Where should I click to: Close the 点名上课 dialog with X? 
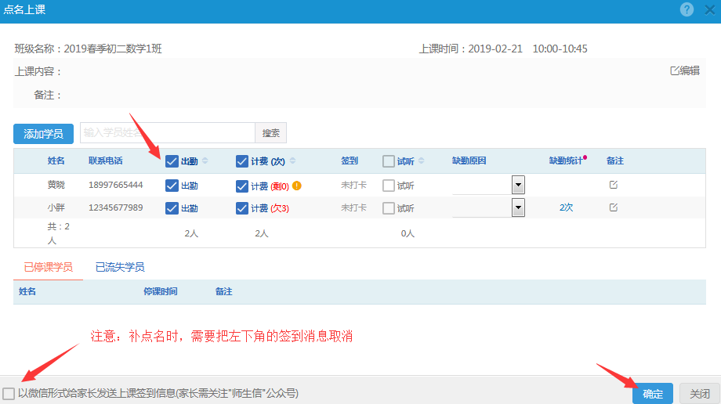pos(709,9)
